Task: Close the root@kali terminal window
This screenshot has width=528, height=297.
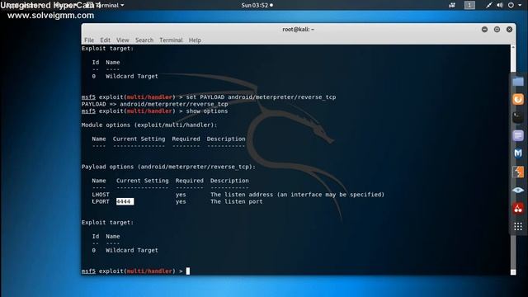Action: 510,30
